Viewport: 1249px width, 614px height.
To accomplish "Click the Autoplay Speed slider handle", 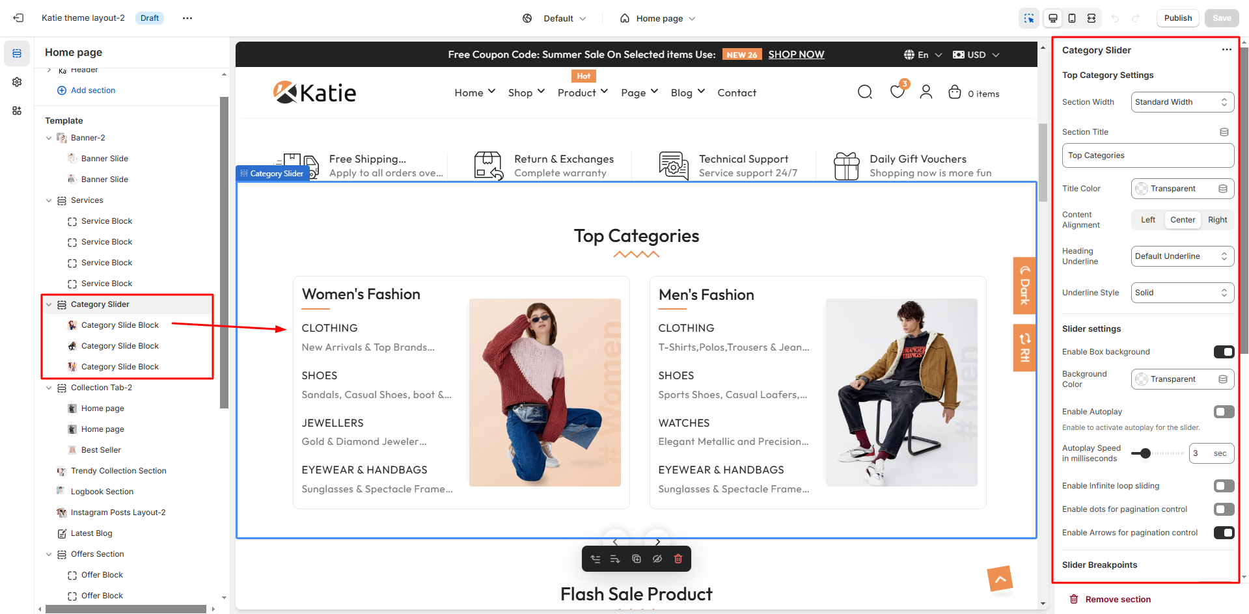I will pyautogui.click(x=1145, y=453).
